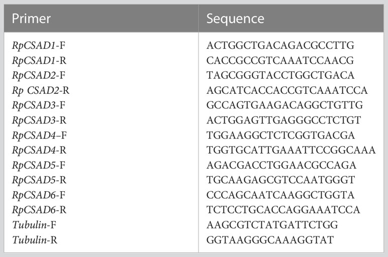Select sequence TCTCCTGCACCAGGAAATCCA
Screen dimensions: 388x257
(283, 210)
